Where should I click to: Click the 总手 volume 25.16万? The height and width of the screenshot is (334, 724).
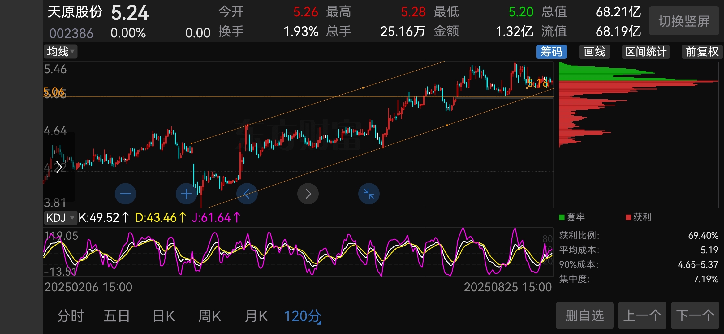tap(403, 32)
